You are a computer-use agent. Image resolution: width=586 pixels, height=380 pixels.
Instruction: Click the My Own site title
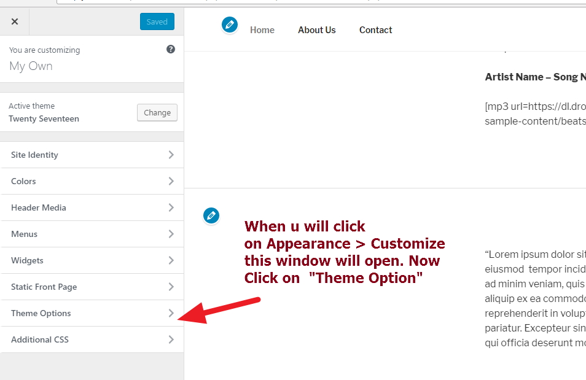(31, 66)
